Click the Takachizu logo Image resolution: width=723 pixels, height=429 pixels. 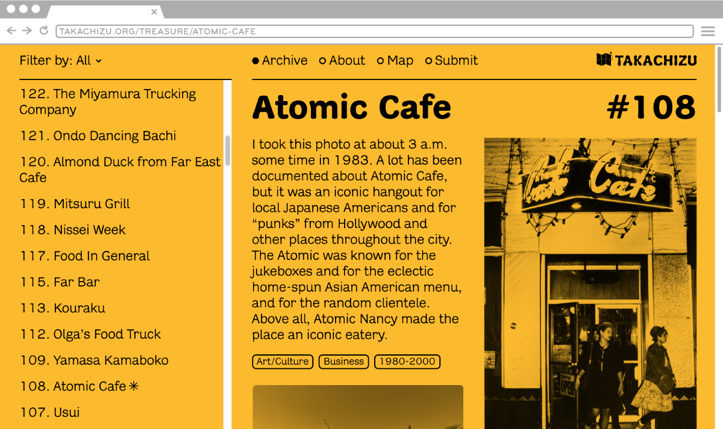pyautogui.click(x=646, y=60)
